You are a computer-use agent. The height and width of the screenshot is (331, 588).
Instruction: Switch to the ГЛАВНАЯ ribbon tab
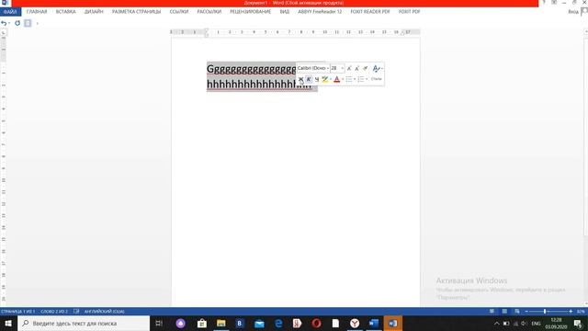(37, 12)
